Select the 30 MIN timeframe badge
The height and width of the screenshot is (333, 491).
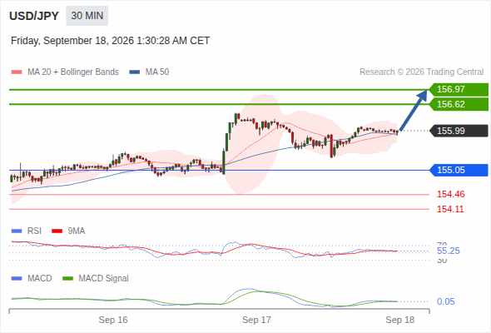[x=87, y=16]
